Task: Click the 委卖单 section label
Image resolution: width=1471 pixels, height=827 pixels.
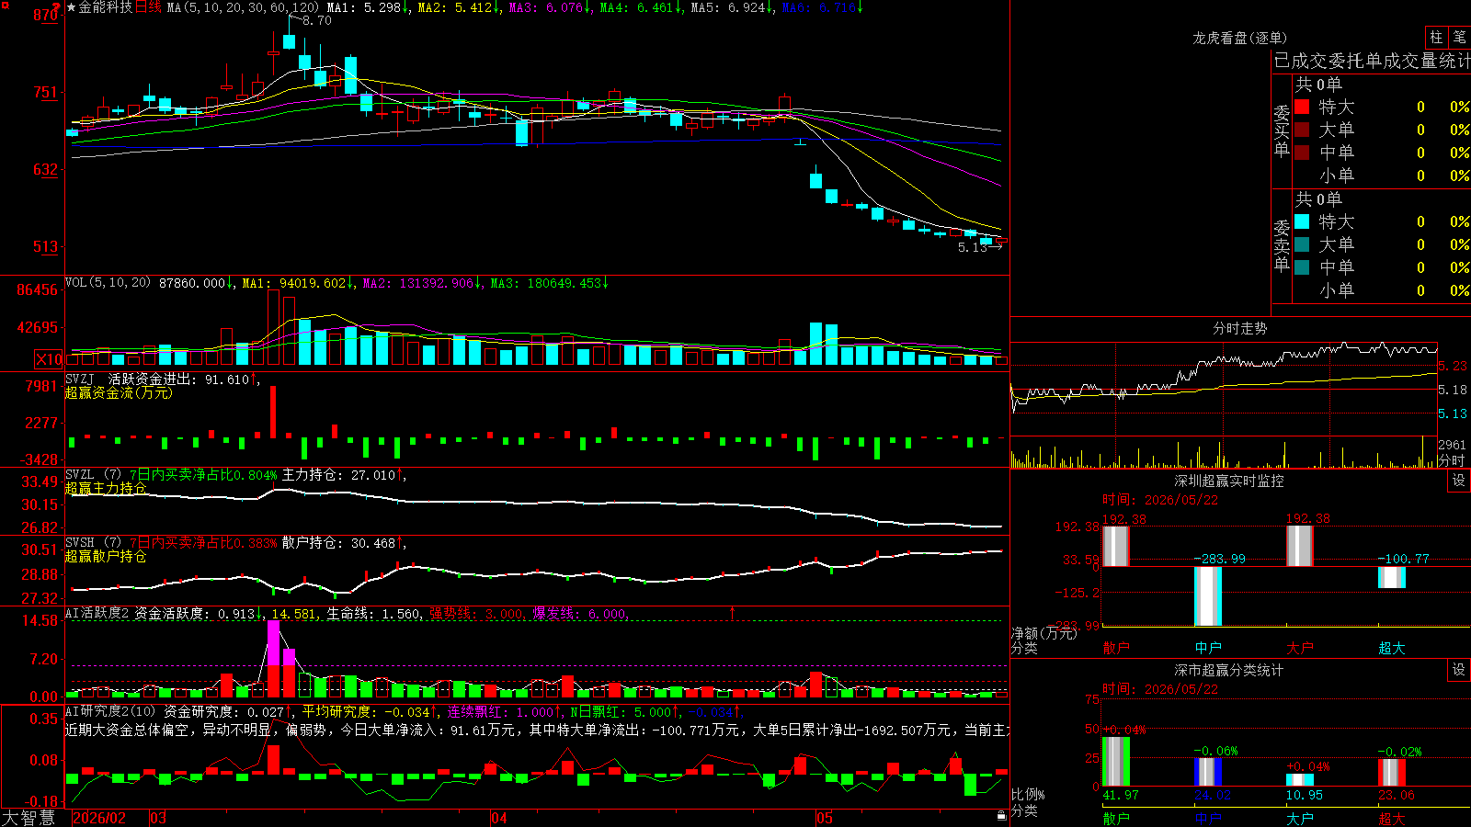Action: pyautogui.click(x=1282, y=245)
